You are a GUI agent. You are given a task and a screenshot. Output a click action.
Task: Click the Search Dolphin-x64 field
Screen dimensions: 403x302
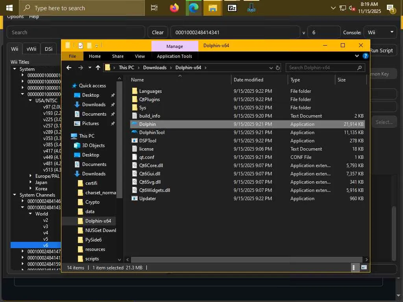click(321, 68)
